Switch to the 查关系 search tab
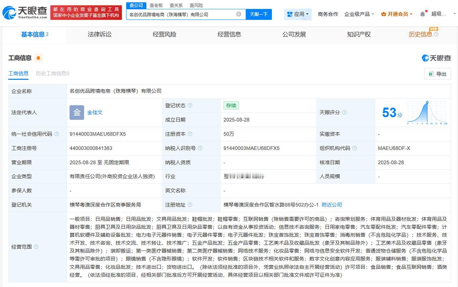Viewport: 458px width, 287px height. coord(176,5)
